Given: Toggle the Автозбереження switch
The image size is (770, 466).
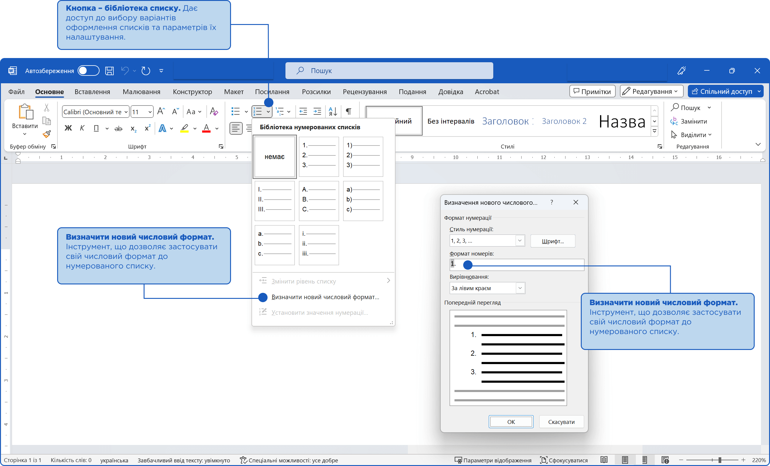Looking at the screenshot, I should [88, 71].
